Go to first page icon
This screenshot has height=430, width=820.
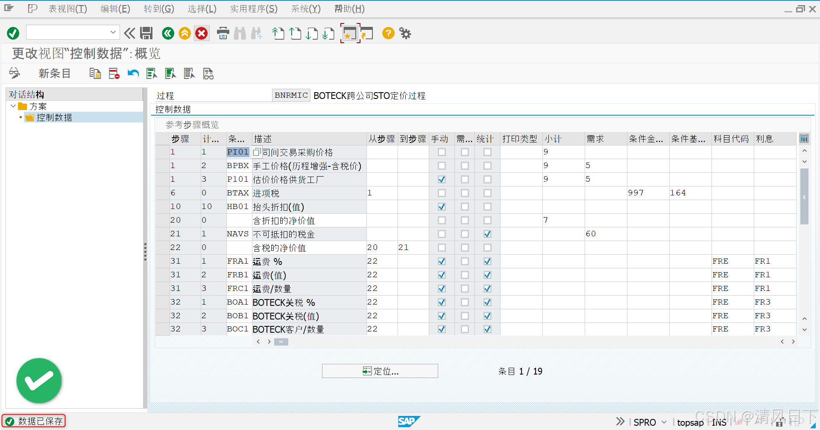[x=278, y=33]
